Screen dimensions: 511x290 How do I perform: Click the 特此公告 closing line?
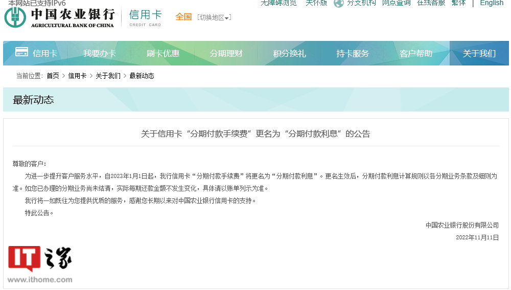click(39, 213)
